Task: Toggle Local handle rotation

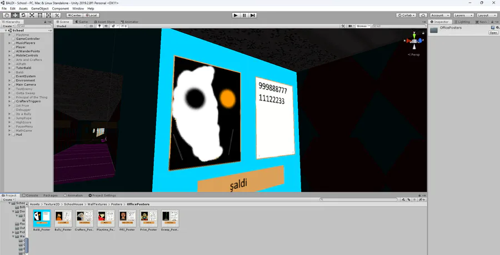Action: tap(91, 16)
